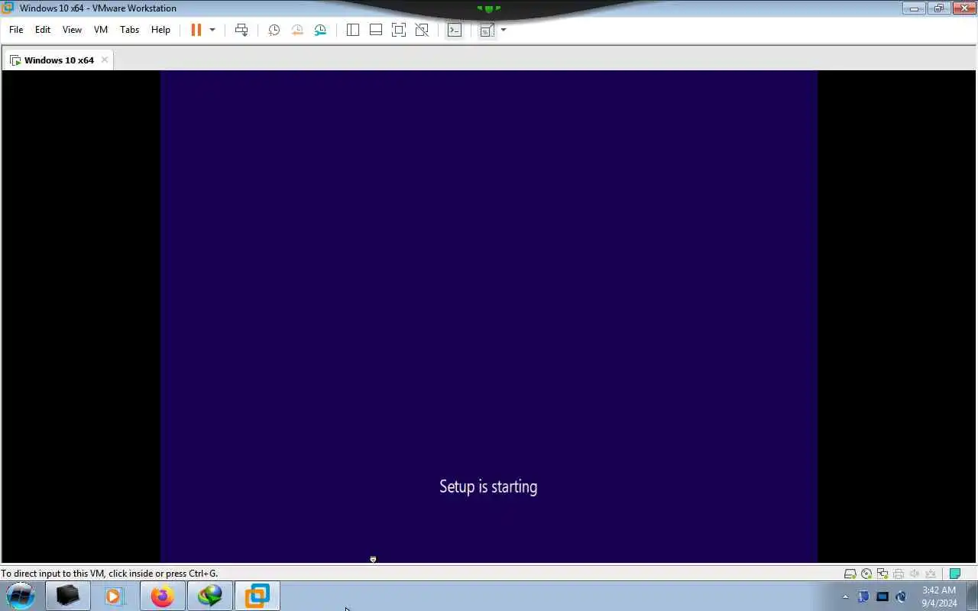Viewport: 978px width, 611px height.
Task: Open the Help menu
Action: (160, 30)
